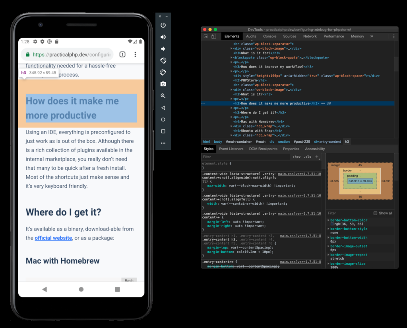Open the Sources tab
The image size is (407, 328).
pyautogui.click(x=290, y=36)
